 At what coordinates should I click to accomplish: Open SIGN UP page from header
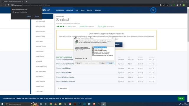tap(89, 10)
